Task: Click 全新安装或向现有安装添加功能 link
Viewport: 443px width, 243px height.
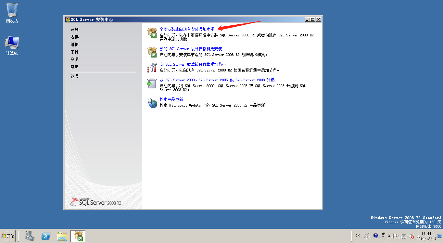Action: coord(188,29)
